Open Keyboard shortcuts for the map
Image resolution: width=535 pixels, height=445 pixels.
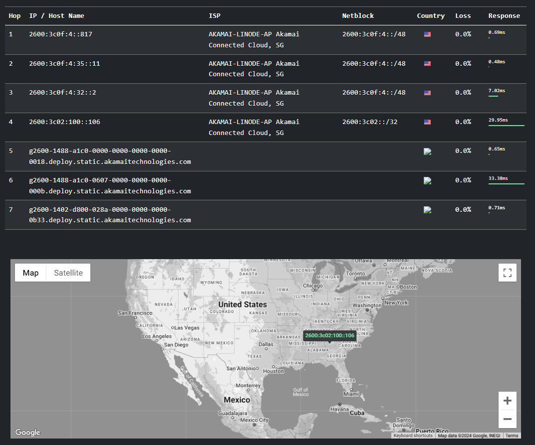pyautogui.click(x=413, y=436)
